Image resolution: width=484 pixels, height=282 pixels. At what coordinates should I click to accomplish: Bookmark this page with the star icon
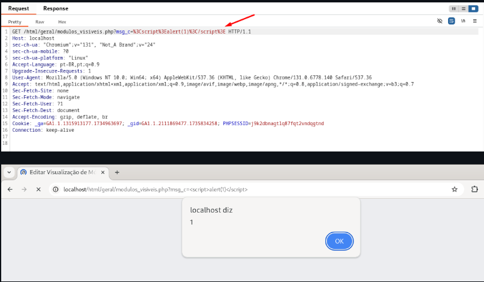[455, 189]
